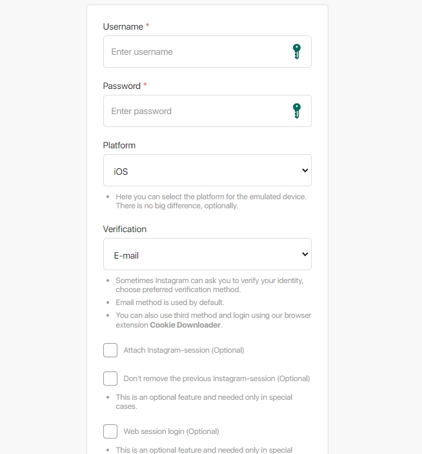The width and height of the screenshot is (422, 454).
Task: Click the Web session login (Optional) text
Action: [171, 431]
